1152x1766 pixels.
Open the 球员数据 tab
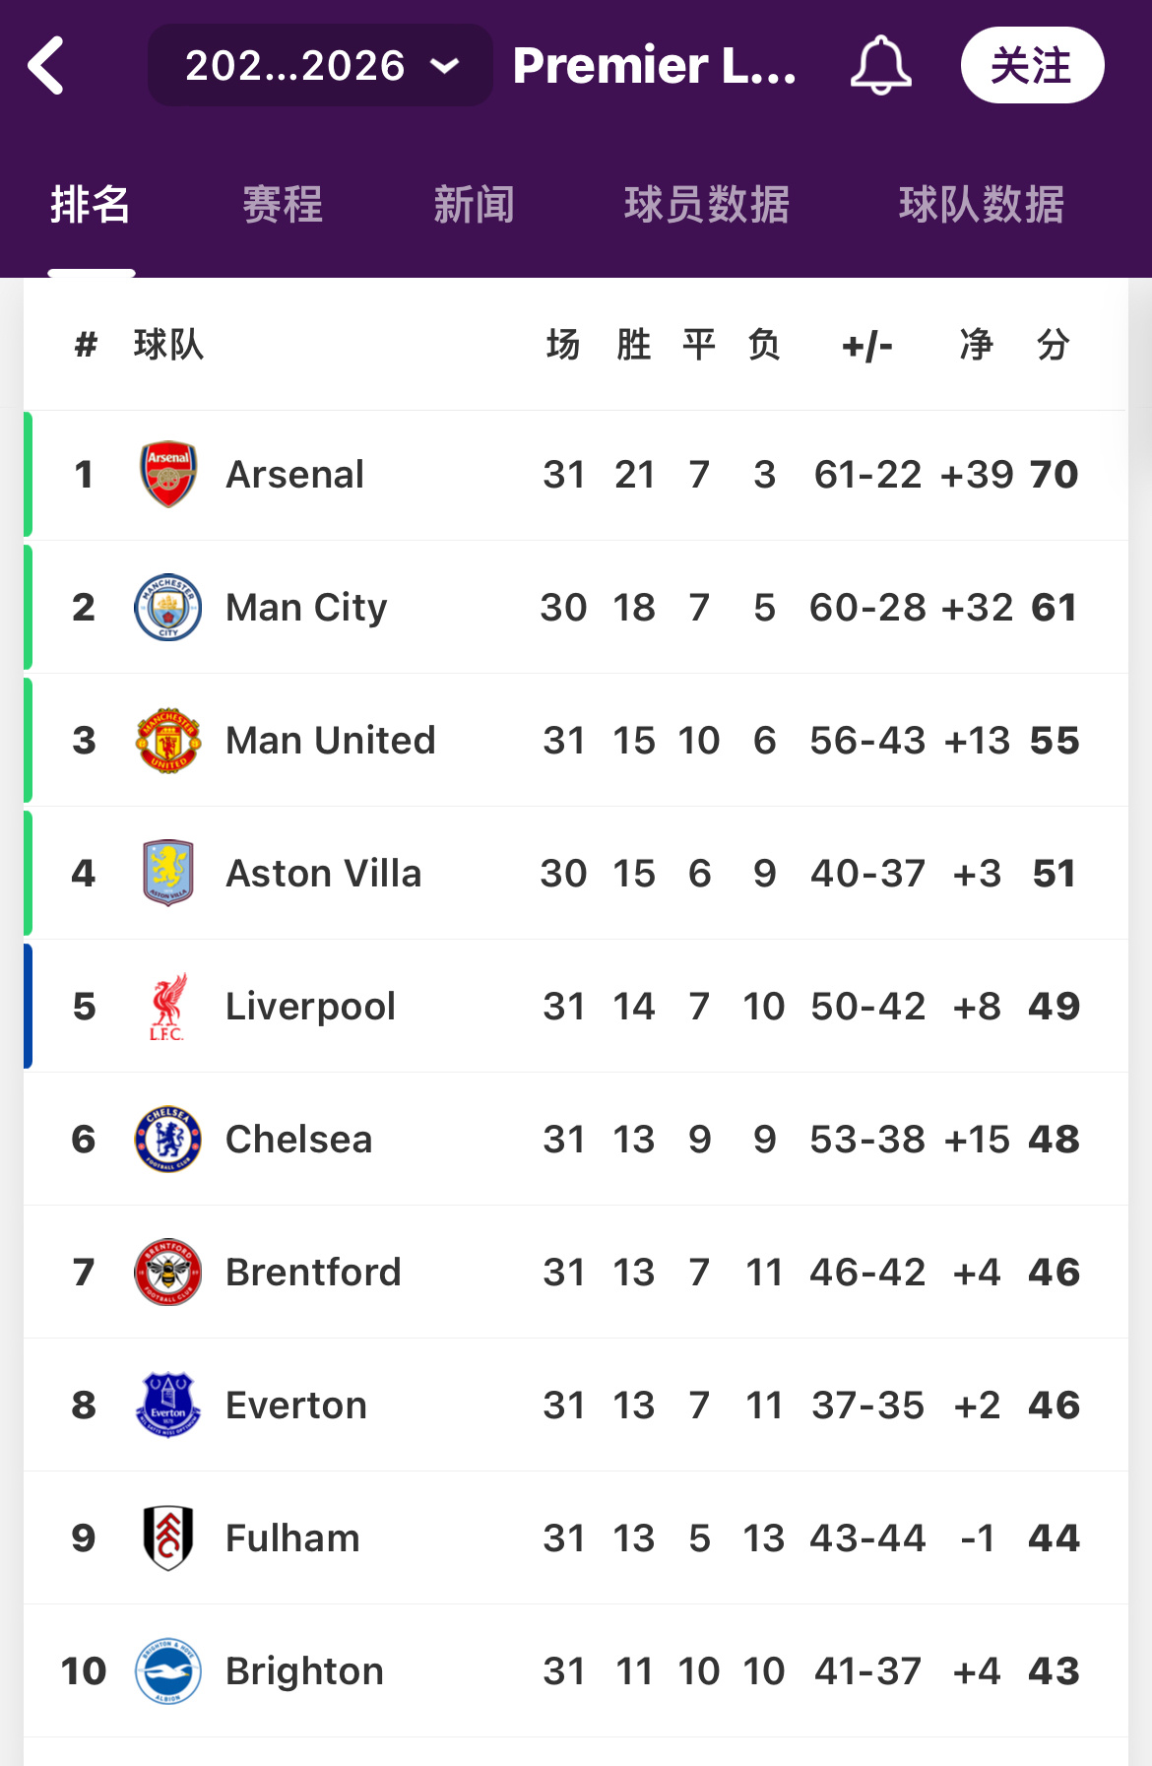[x=706, y=205]
